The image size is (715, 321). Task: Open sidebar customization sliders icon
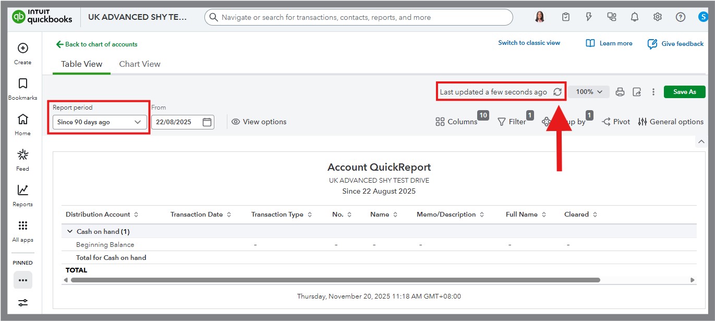[x=22, y=303]
